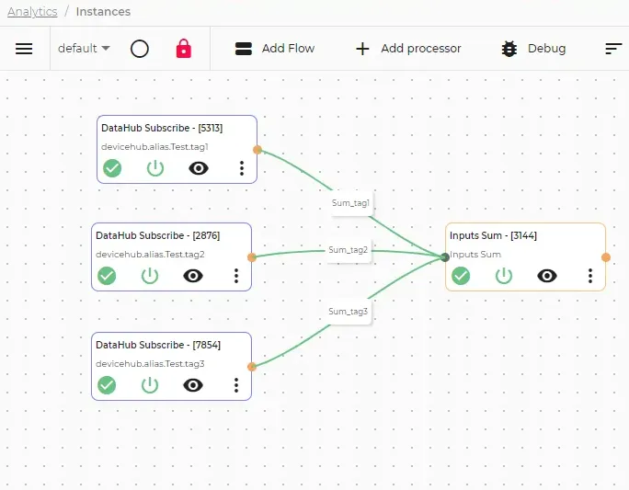This screenshot has height=490, width=629.
Task: Select the Sum_tag2 connection label
Action: coord(349,250)
